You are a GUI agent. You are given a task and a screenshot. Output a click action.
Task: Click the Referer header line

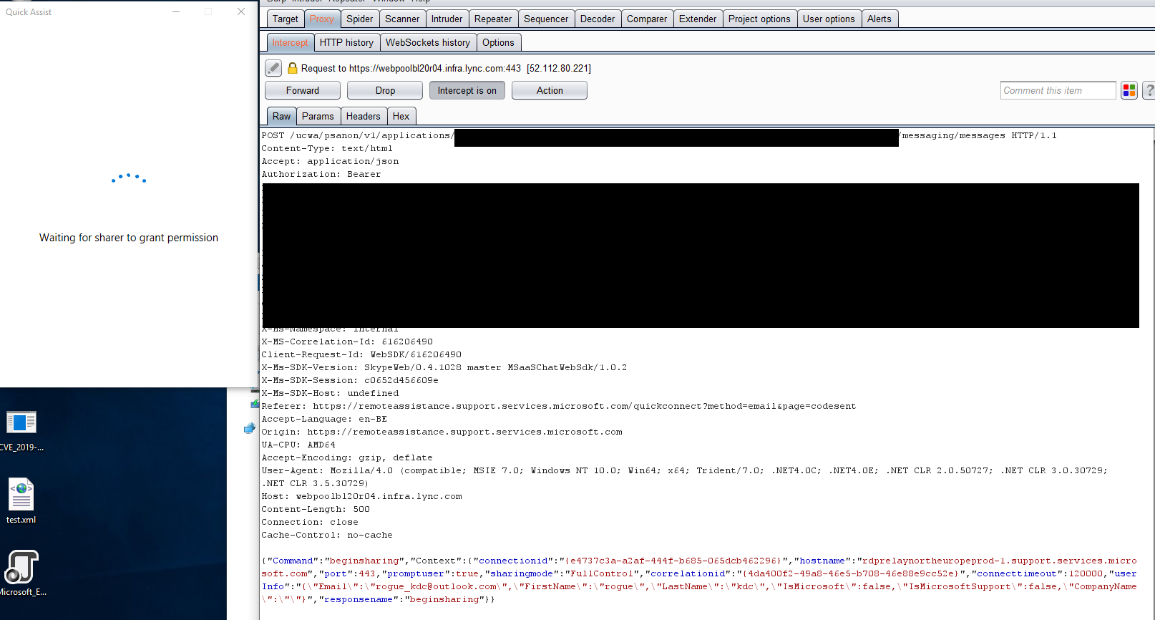pos(558,406)
